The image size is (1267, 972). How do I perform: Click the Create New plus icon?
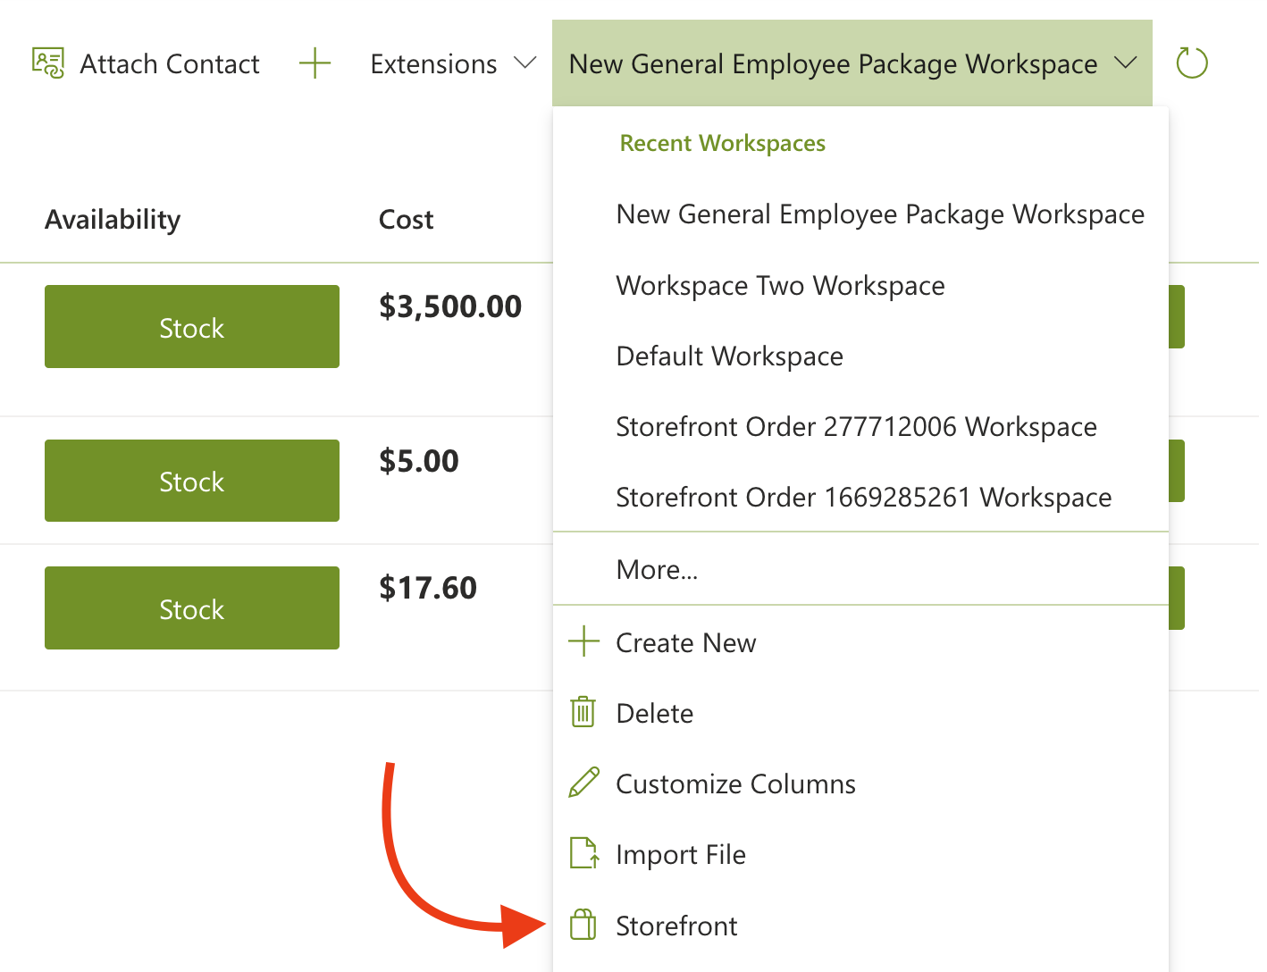(x=583, y=641)
